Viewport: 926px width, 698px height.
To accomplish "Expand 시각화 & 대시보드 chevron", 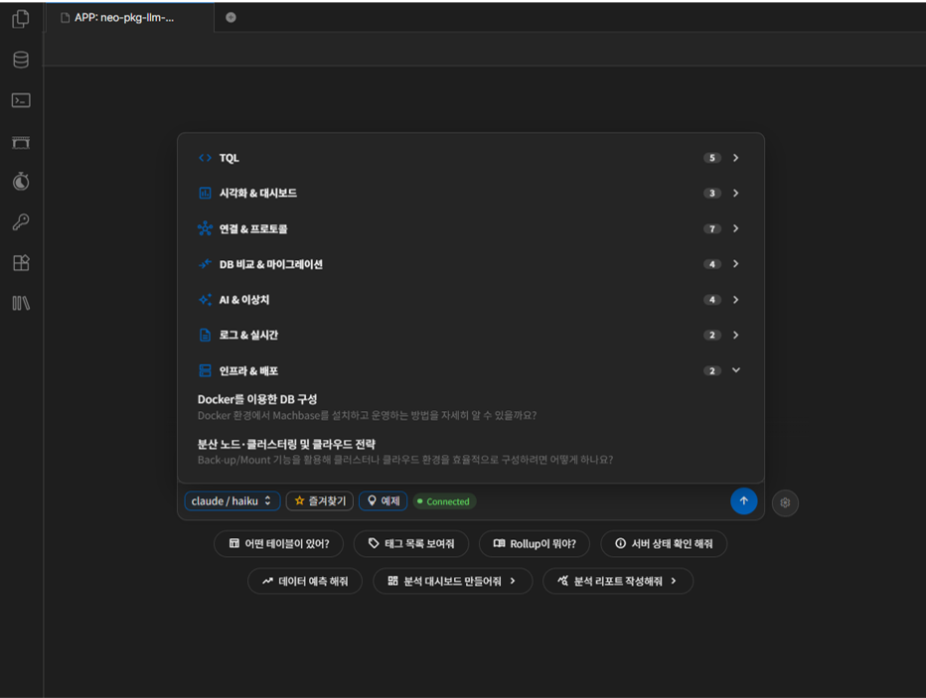I will pyautogui.click(x=736, y=193).
